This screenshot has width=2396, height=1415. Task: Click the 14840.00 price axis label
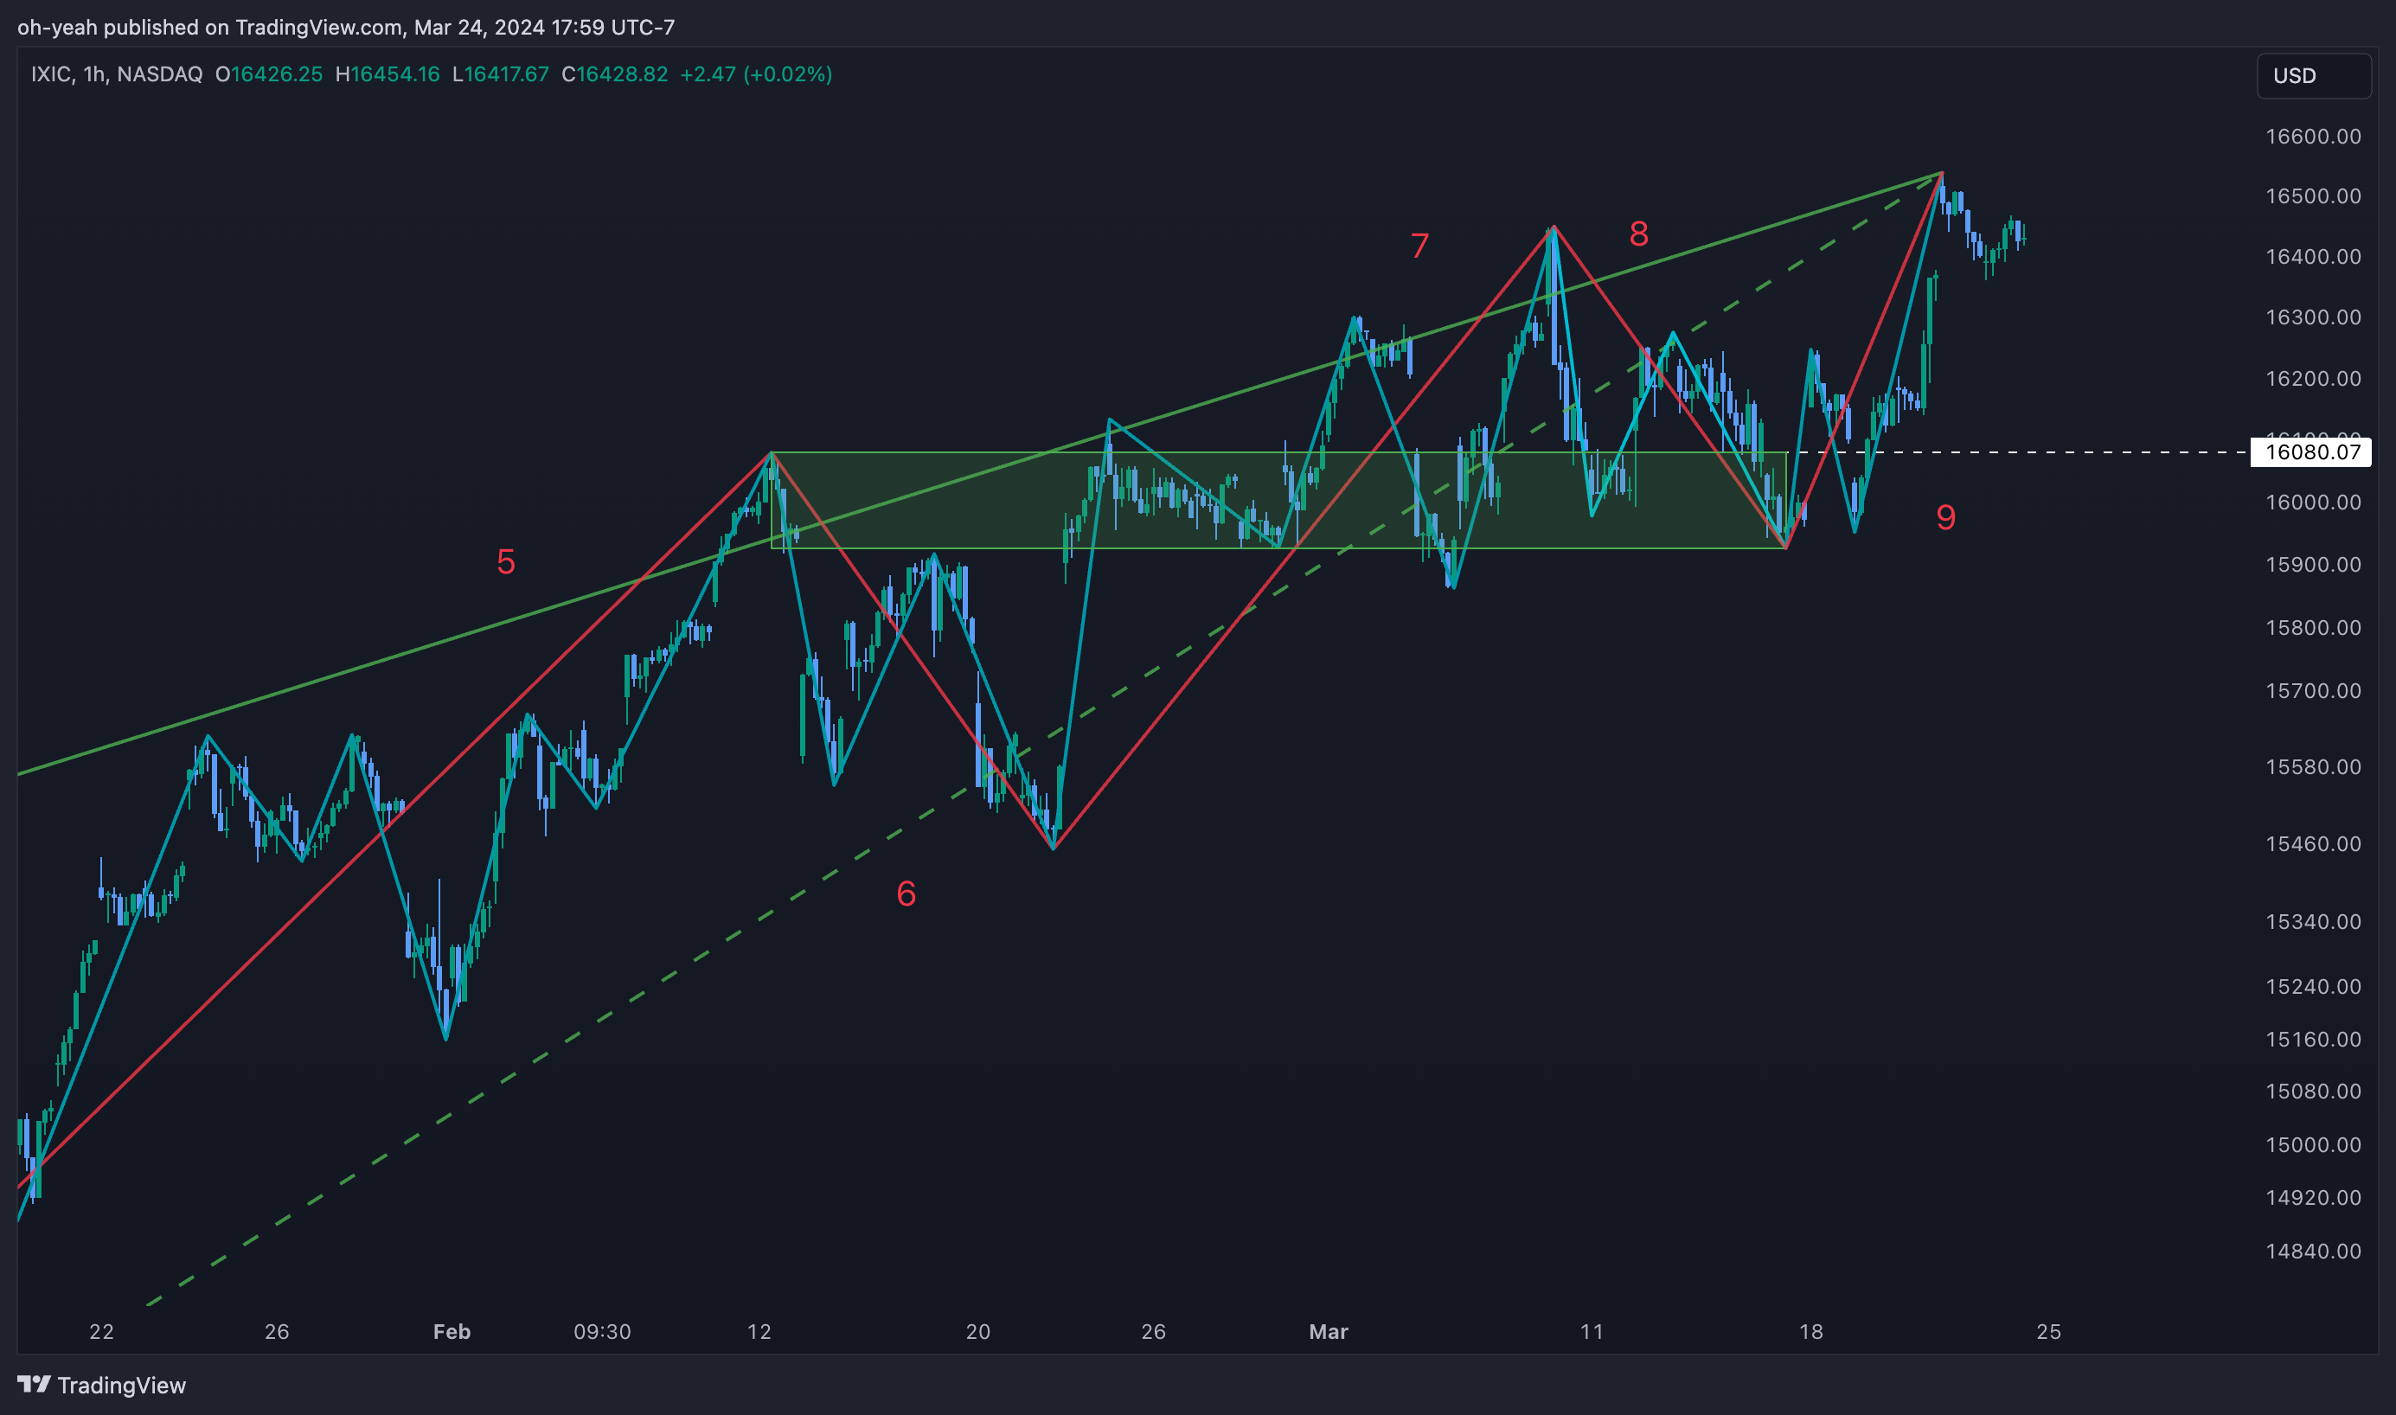[x=2312, y=1251]
